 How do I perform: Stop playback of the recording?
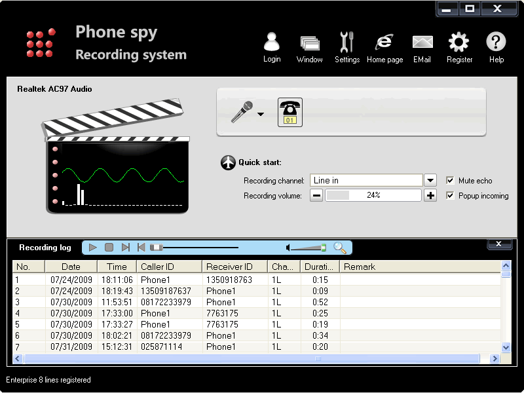(x=108, y=248)
